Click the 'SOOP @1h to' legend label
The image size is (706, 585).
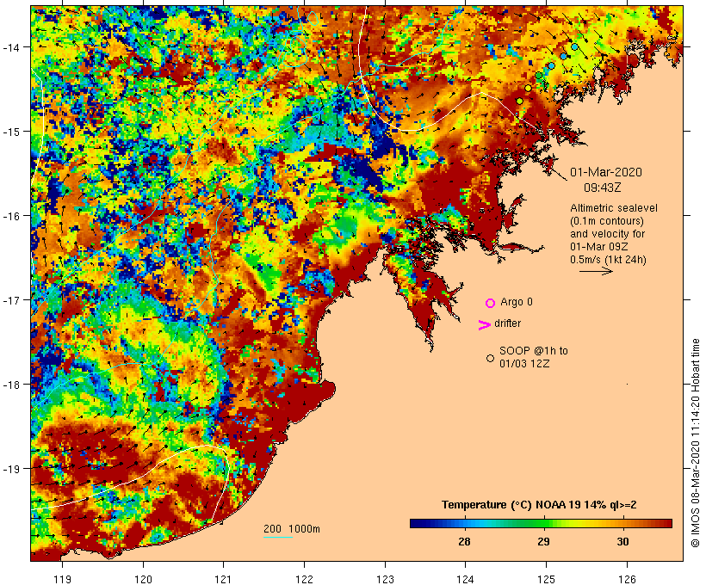pos(534,350)
